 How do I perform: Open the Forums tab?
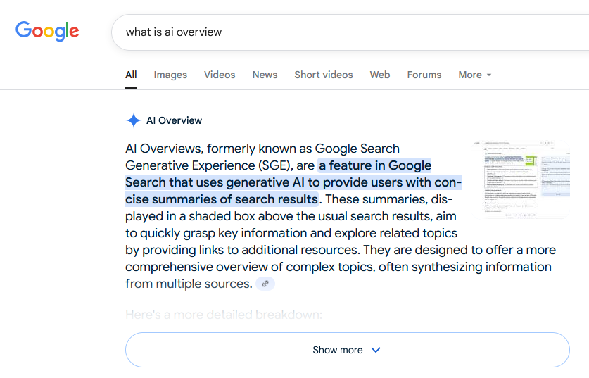pyautogui.click(x=424, y=75)
